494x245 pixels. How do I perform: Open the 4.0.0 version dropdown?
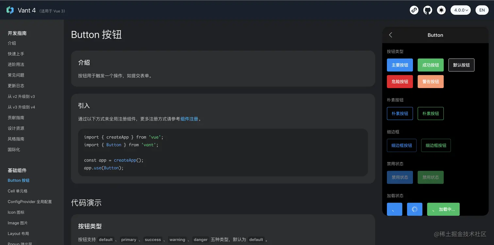click(x=461, y=10)
